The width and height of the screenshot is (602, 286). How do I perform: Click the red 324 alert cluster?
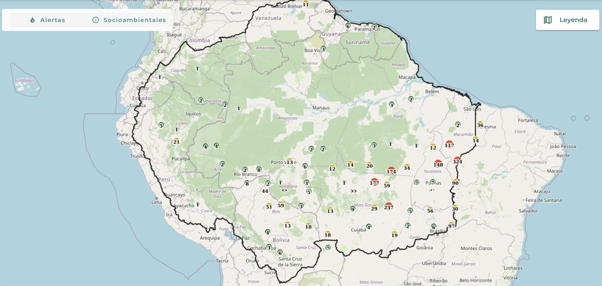(457, 161)
